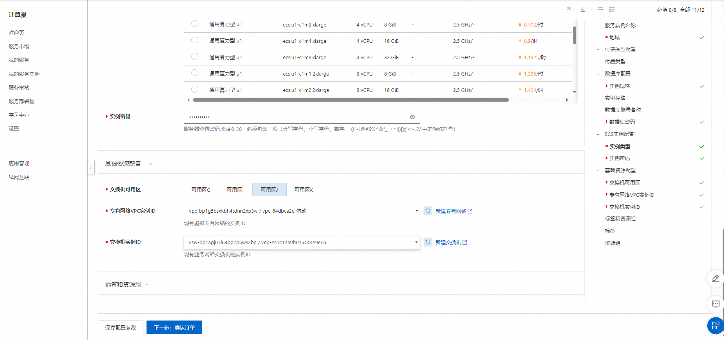Viewport: 724px width, 340px height.
Task: Click the horizontal scrollbar of instance table
Action: (351, 100)
